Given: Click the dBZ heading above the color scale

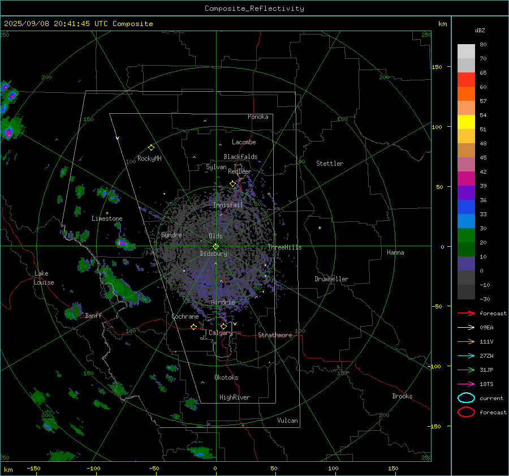Looking at the screenshot, I should (x=480, y=30).
